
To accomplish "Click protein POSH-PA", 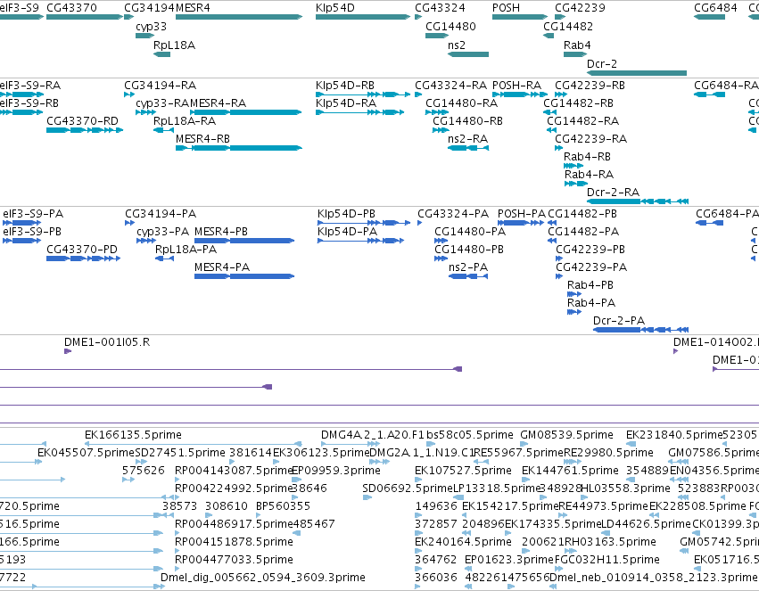I will point(521,223).
